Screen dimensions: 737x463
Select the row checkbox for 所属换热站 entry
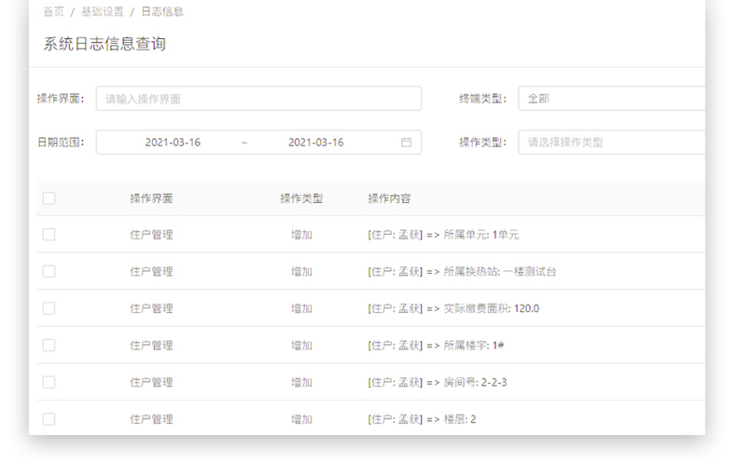pos(49,272)
